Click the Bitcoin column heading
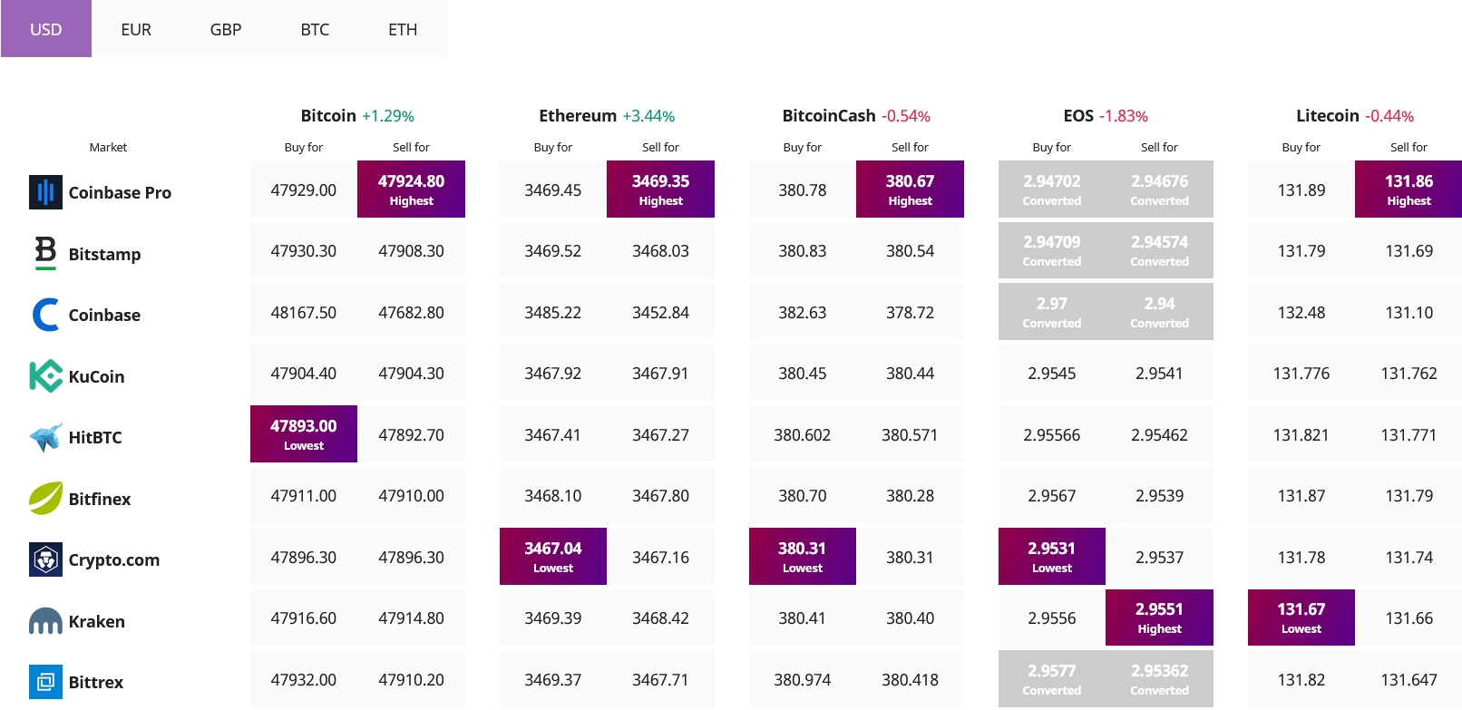Screen dimensions: 1462x710 coord(328,115)
